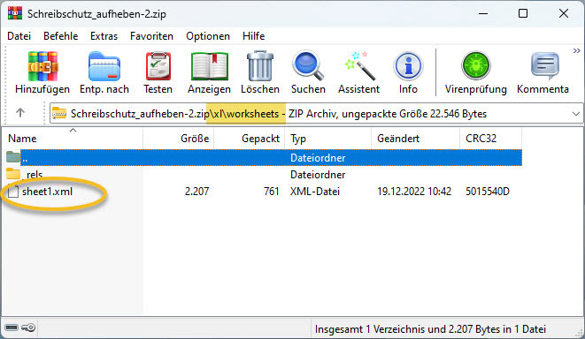This screenshot has width=585, height=339.
Task: Click the archive path address field
Action: tap(316, 114)
